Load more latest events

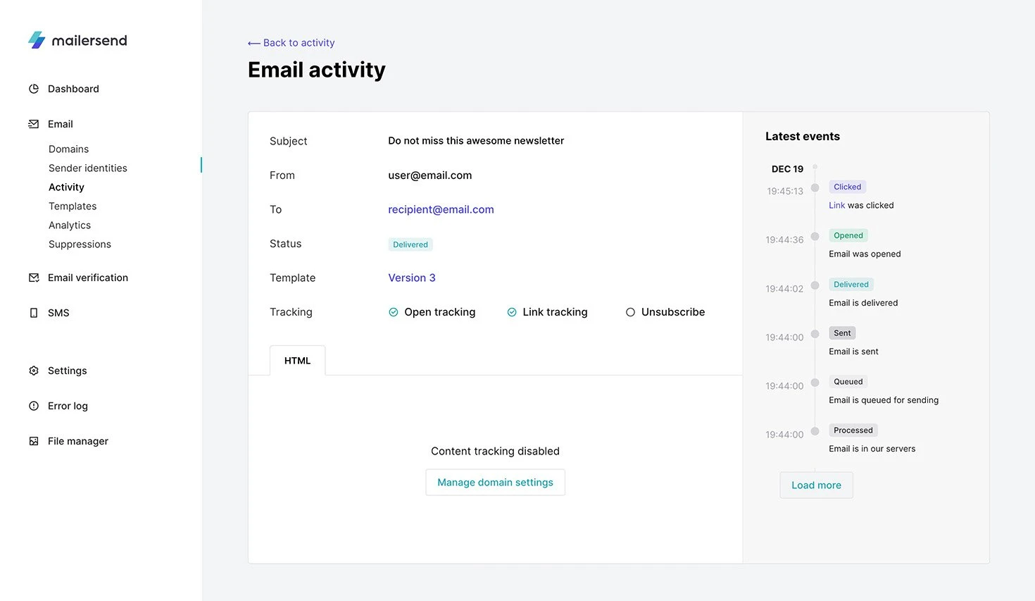click(816, 485)
